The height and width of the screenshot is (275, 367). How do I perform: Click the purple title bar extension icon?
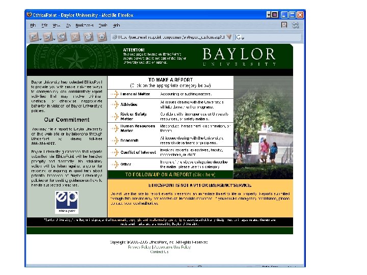(275, 15)
